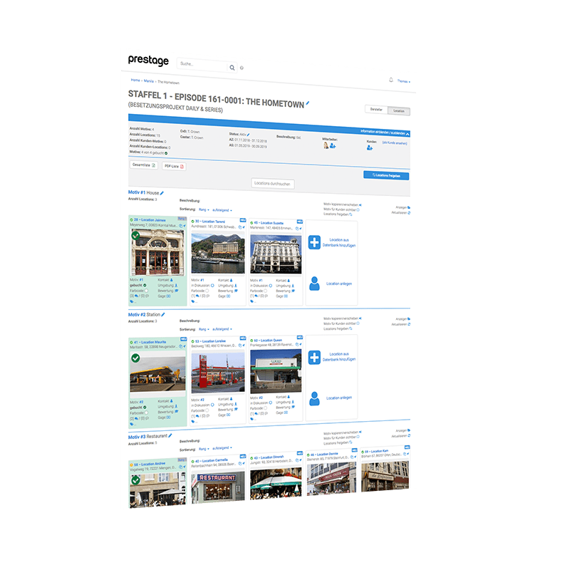Click the Mitarbeiter avatar photo

[x=326, y=145]
